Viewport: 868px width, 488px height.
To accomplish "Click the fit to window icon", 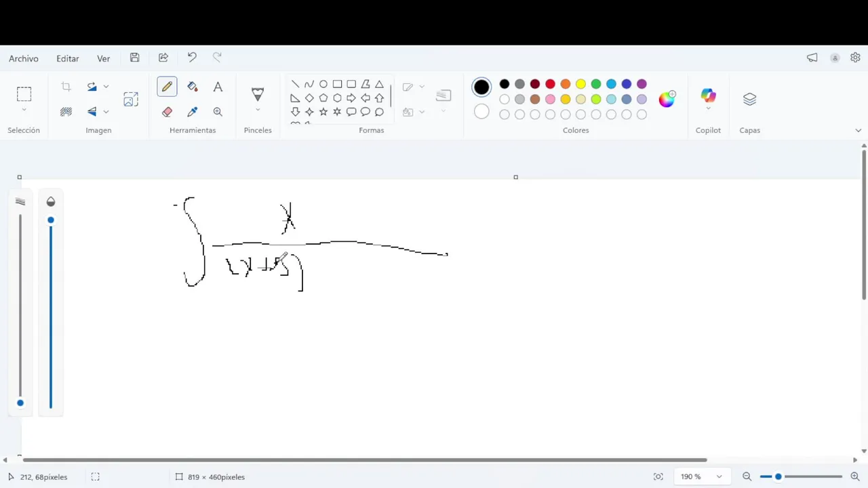I will (x=658, y=476).
